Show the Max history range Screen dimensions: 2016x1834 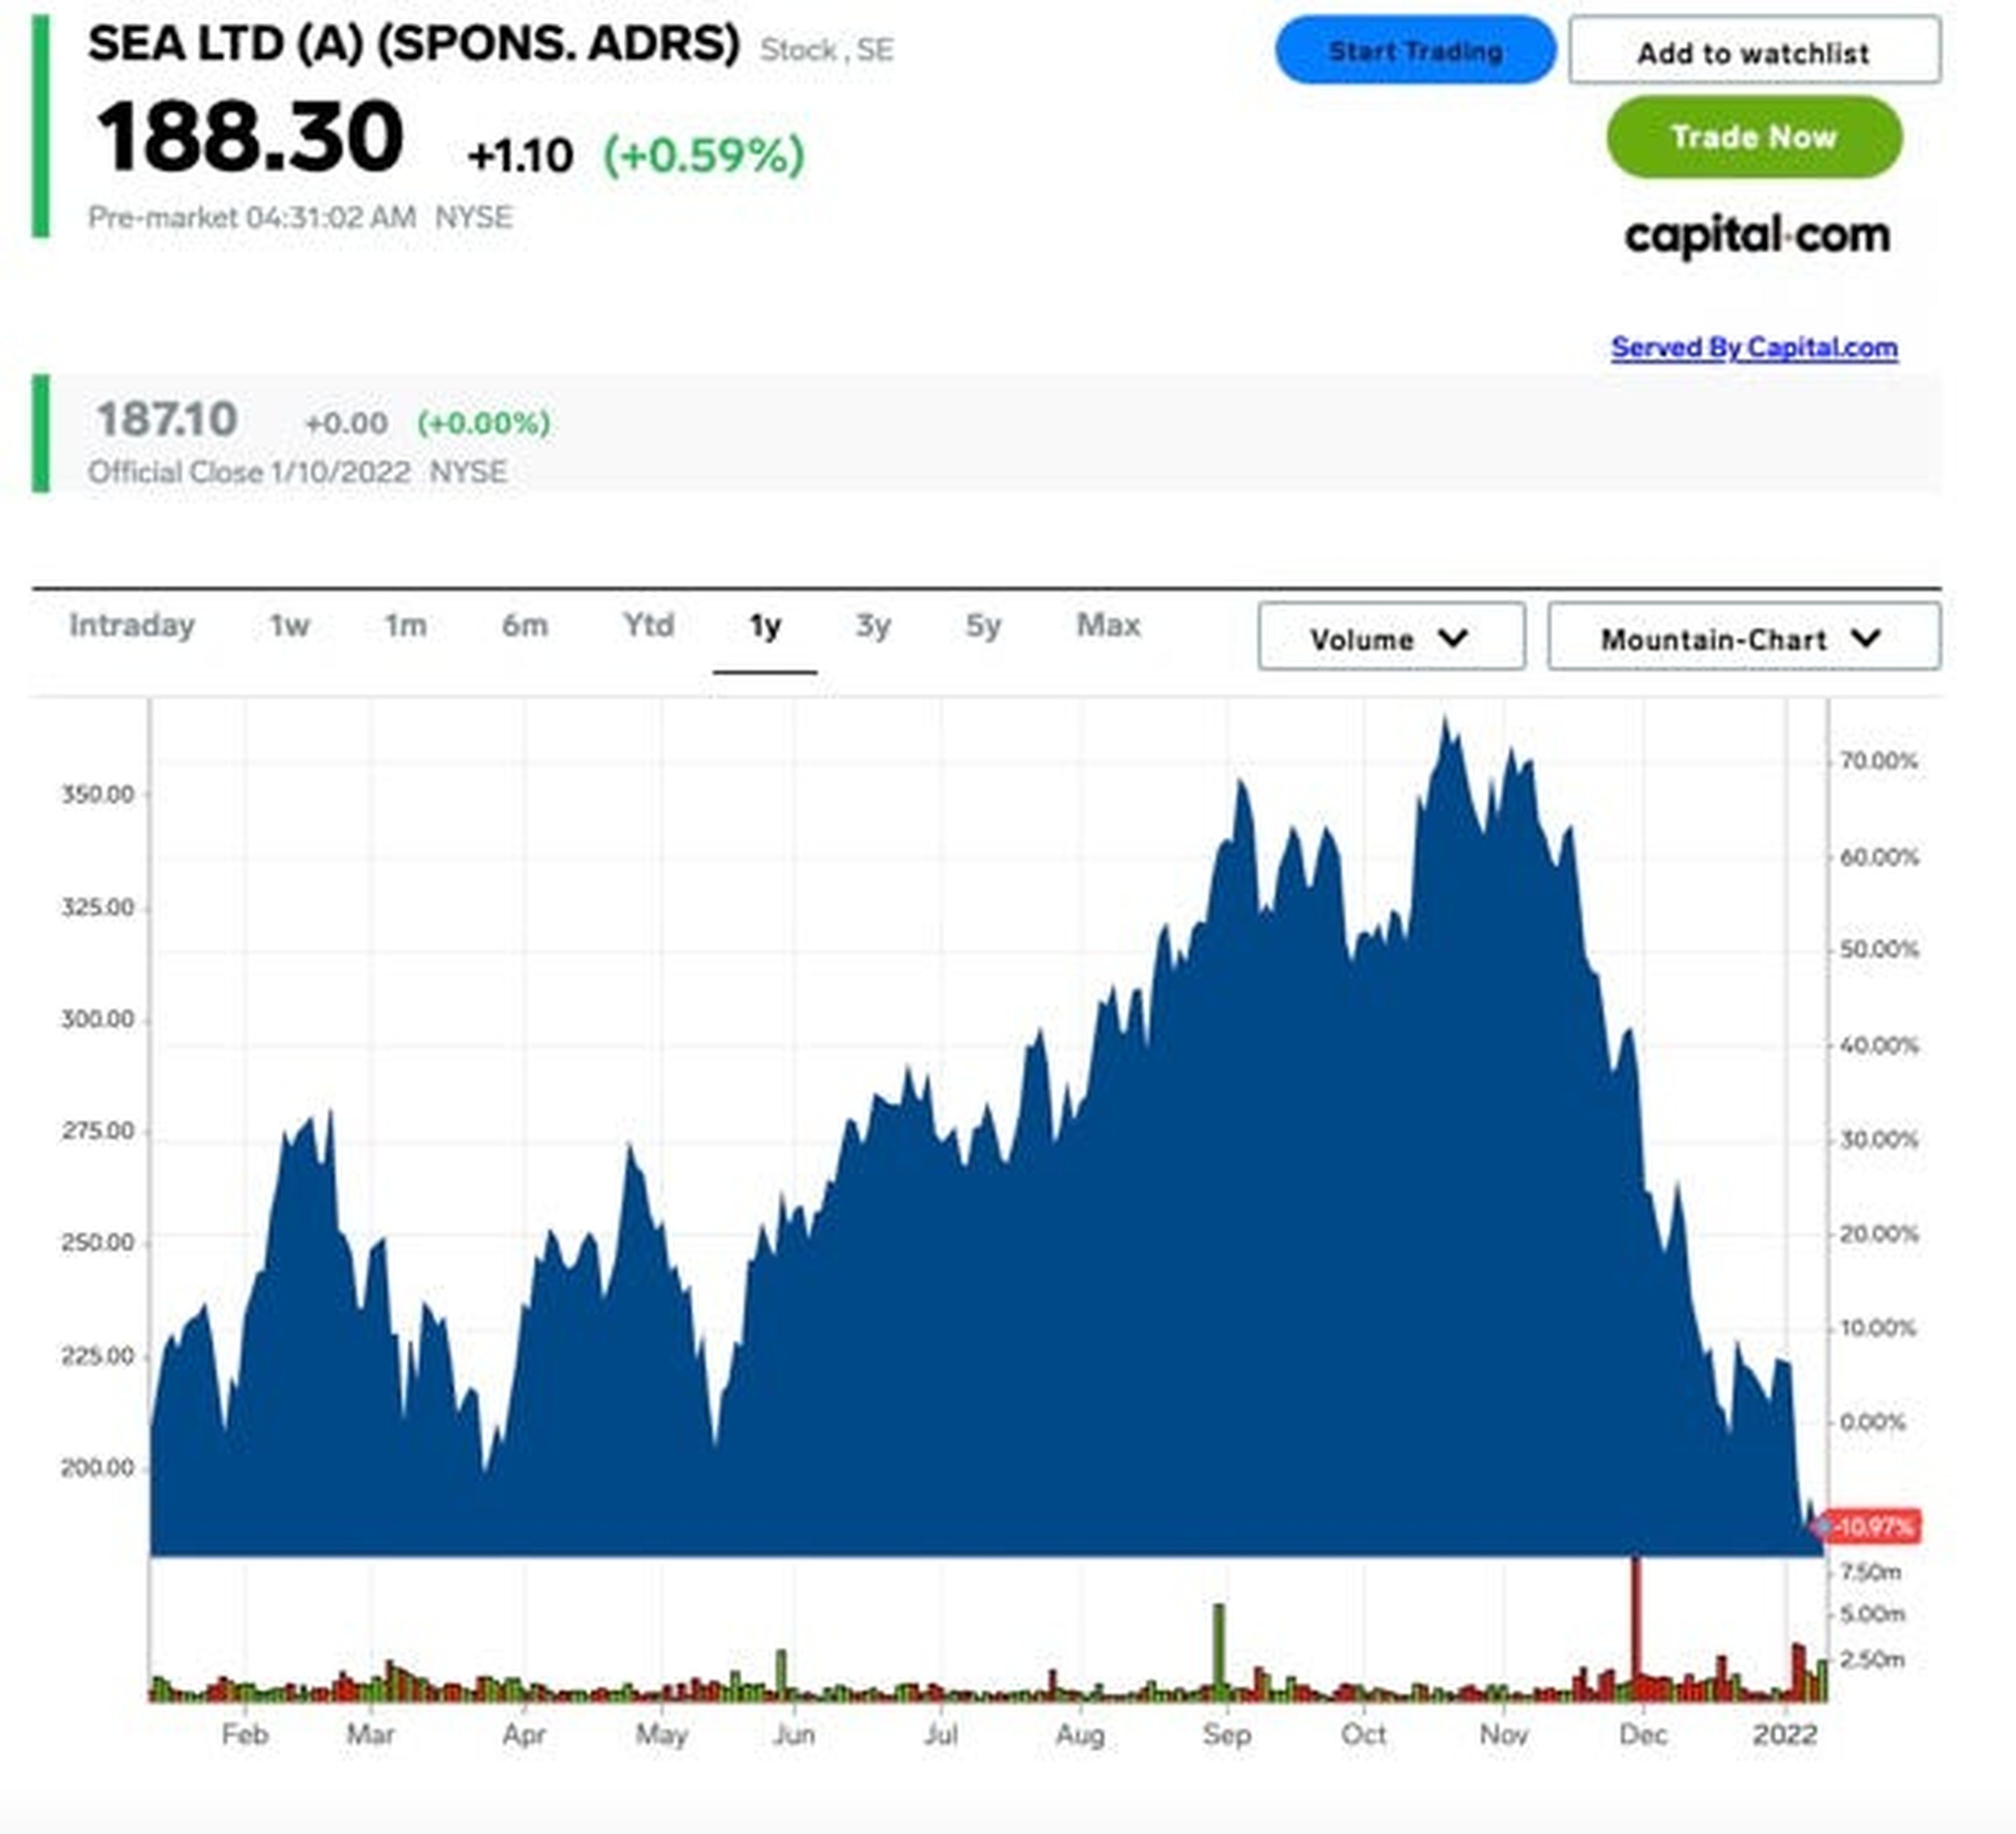[x=1108, y=626]
